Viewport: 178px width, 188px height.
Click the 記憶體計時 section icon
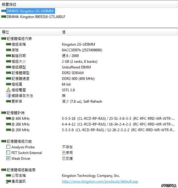pos(4,113)
